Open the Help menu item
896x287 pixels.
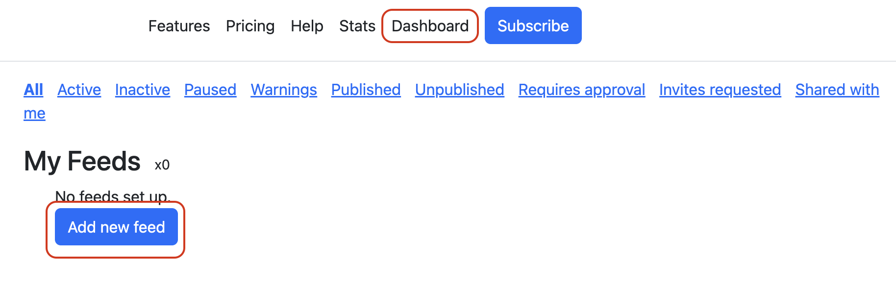pyautogui.click(x=307, y=26)
